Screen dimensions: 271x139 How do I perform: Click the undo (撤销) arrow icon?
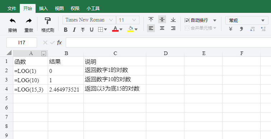point(13,21)
